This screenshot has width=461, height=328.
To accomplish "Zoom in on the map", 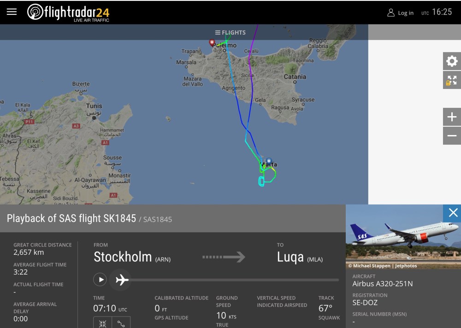I will [452, 117].
